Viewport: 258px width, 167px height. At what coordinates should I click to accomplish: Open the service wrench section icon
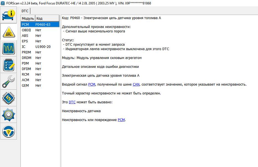9,82
